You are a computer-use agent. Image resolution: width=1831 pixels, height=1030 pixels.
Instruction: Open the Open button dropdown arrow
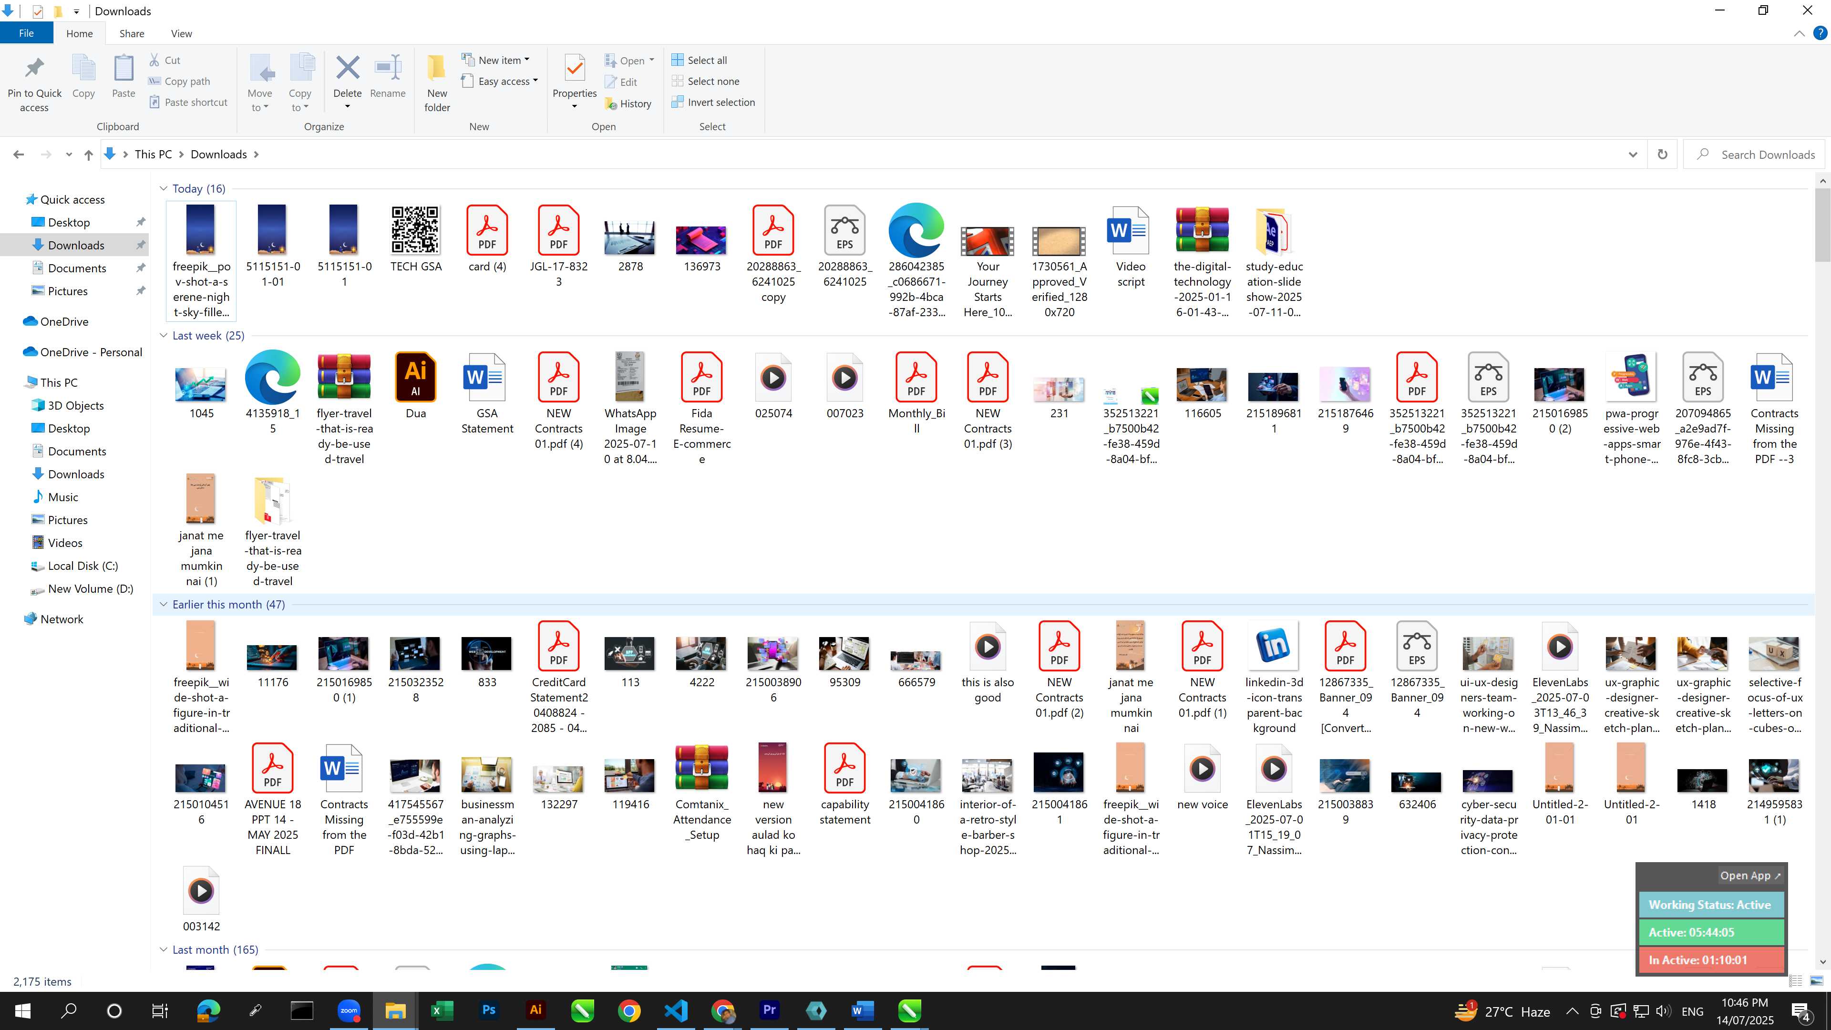652,61
